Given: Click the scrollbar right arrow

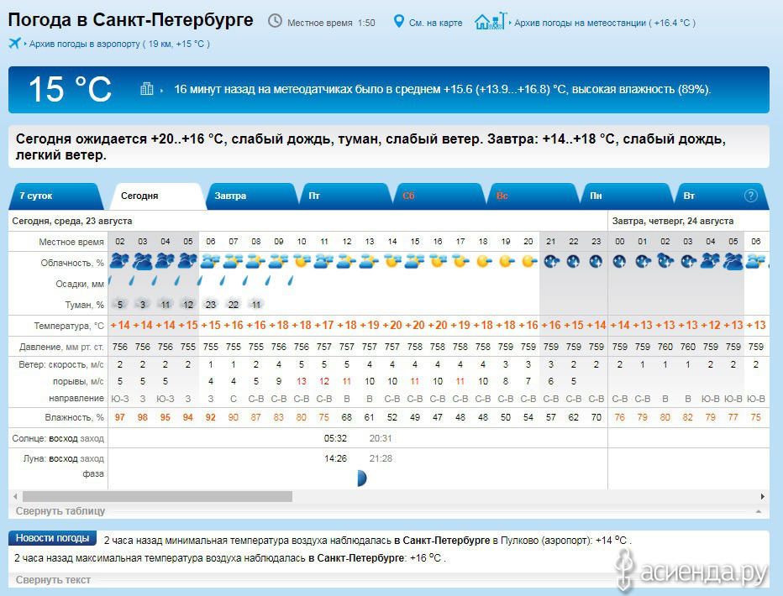Looking at the screenshot, I should 763,496.
